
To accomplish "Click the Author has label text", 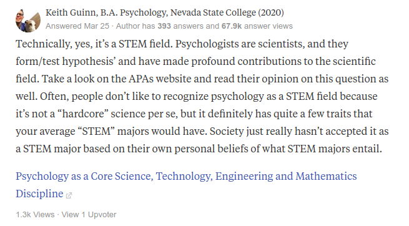I will [136, 26].
